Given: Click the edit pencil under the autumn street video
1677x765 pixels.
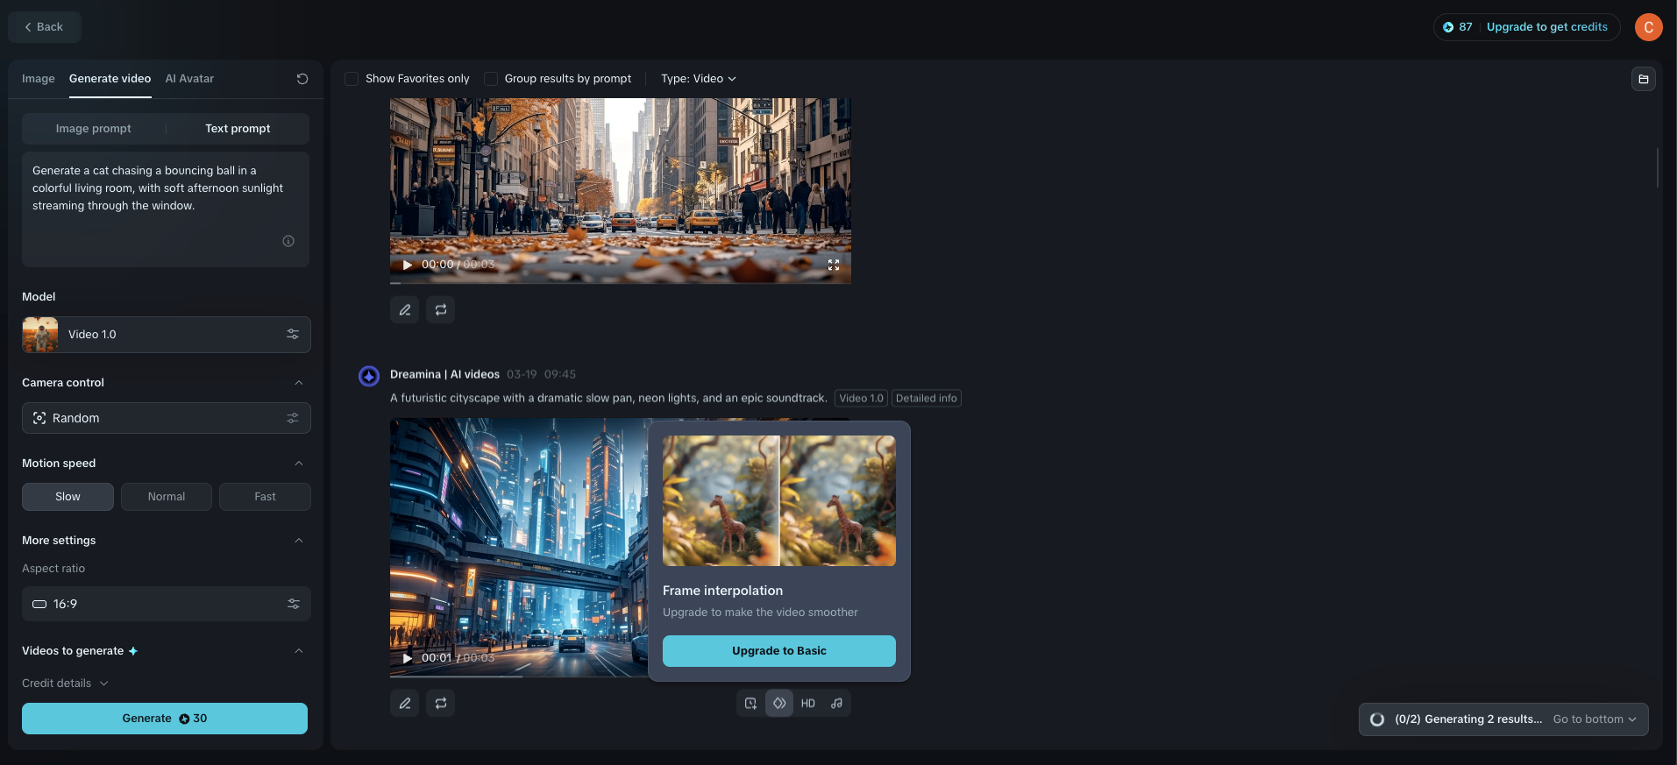Looking at the screenshot, I should 405,309.
